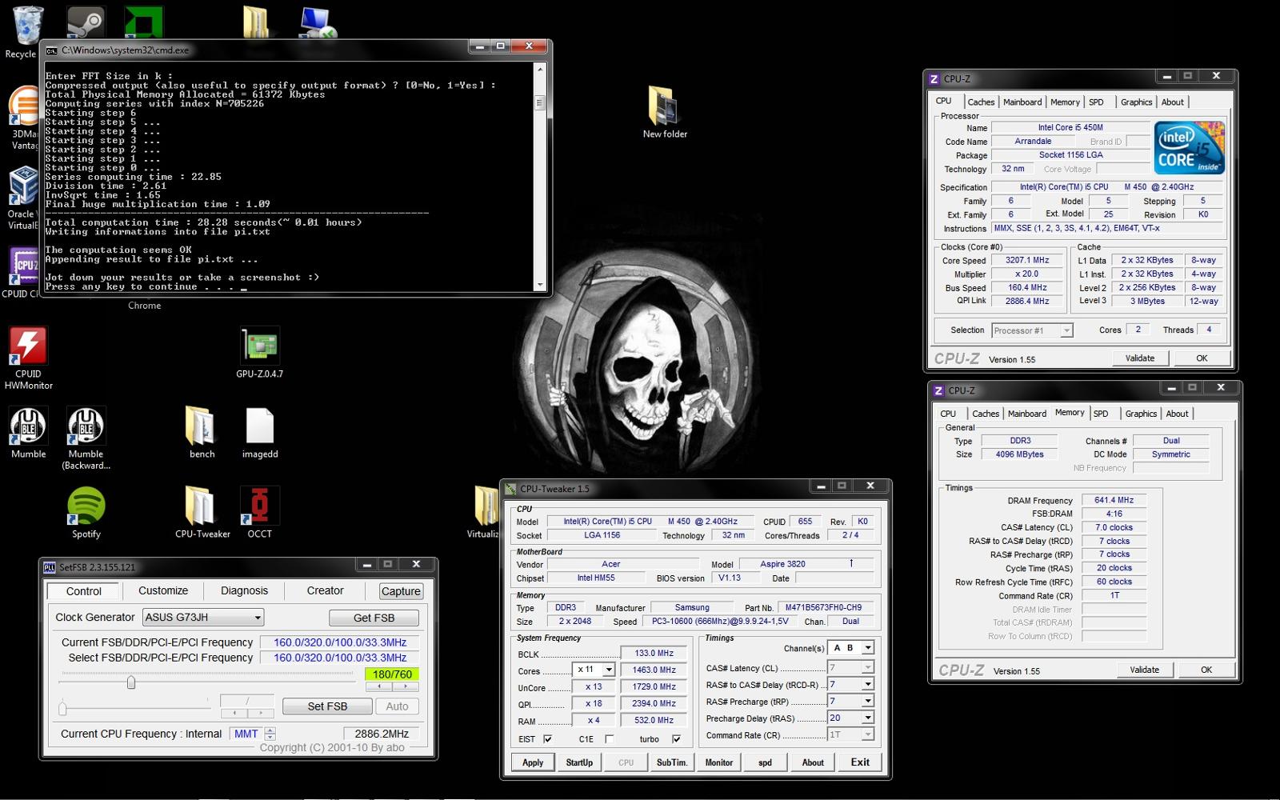Open the Precharge Delay (tRAS) dropdown
This screenshot has height=800, width=1280.
[850, 718]
